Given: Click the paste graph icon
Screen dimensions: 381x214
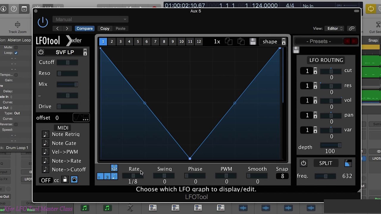Looking at the screenshot, I should click(x=241, y=42).
